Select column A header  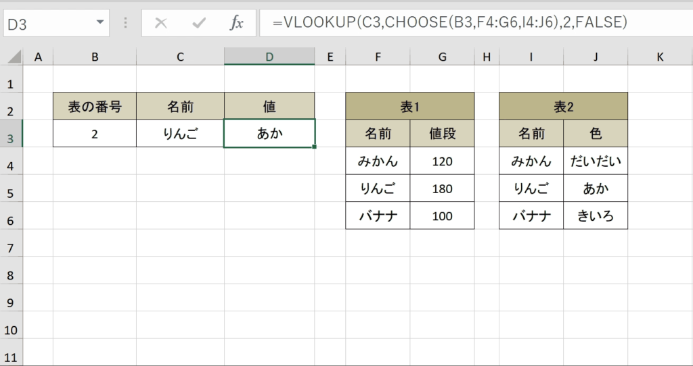pyautogui.click(x=38, y=57)
